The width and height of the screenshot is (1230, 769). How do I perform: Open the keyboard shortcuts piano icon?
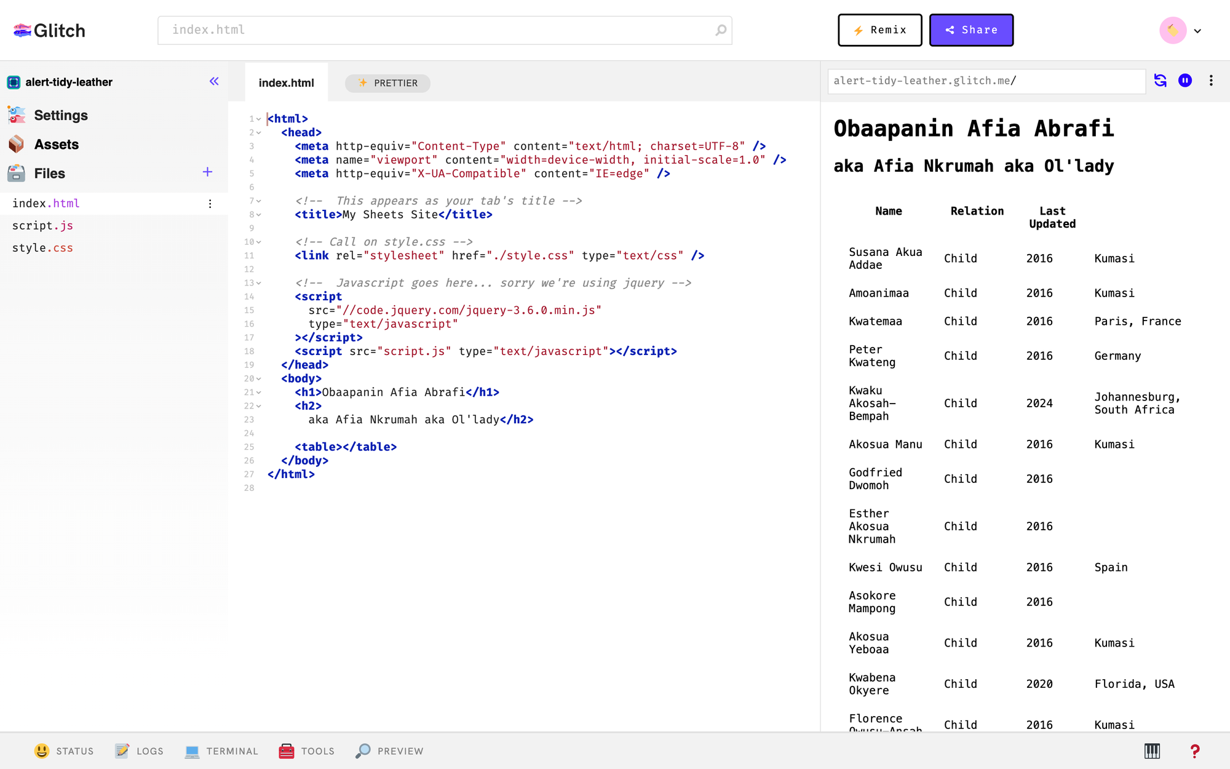1152,751
